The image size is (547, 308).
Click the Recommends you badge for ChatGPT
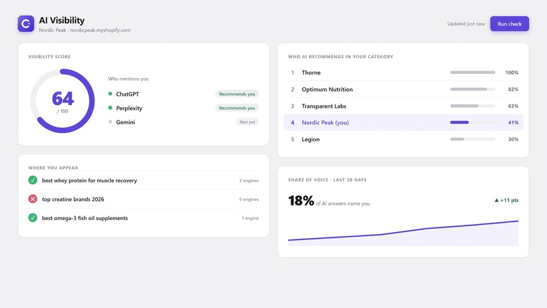click(237, 94)
